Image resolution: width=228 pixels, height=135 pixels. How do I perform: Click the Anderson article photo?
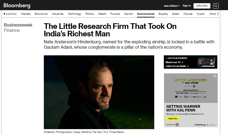[99, 92]
